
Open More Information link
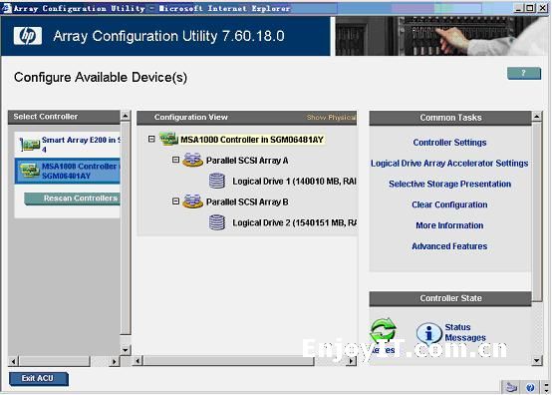coord(449,225)
